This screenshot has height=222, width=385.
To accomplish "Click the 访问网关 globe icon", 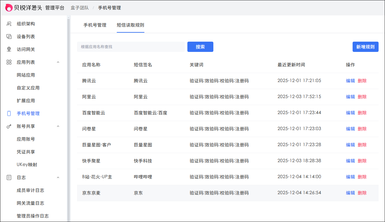I will point(9,49).
